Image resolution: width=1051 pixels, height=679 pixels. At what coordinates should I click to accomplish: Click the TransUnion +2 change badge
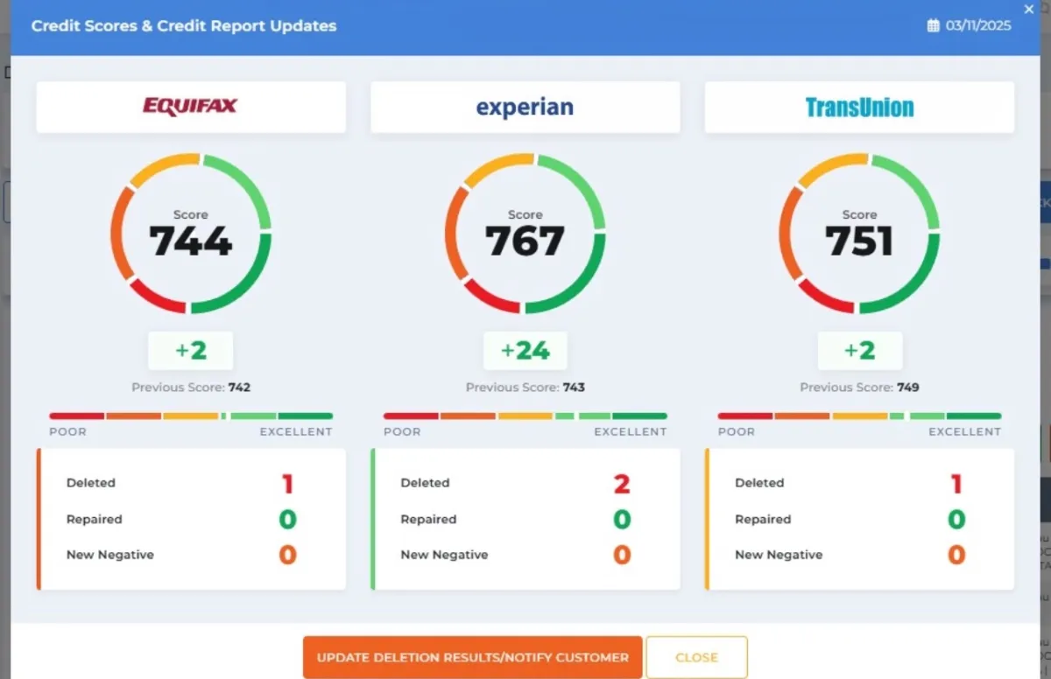(860, 351)
